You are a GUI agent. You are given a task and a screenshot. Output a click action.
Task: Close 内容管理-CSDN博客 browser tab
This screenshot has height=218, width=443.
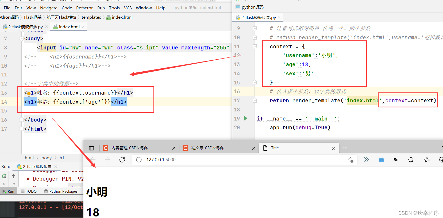coord(174,148)
